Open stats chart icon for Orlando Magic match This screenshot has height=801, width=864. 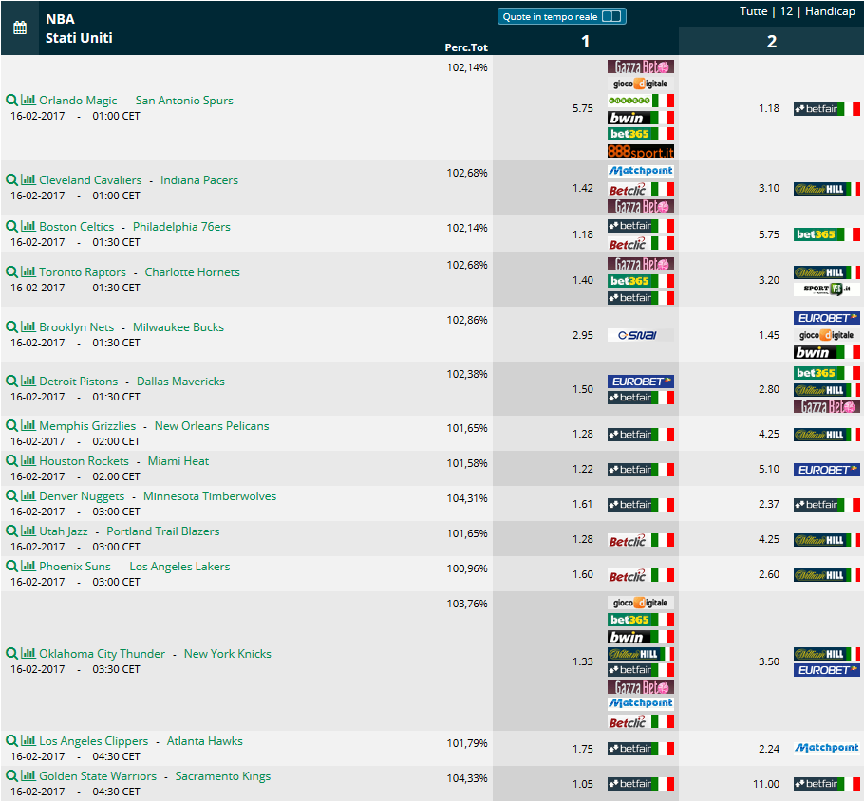click(x=28, y=100)
